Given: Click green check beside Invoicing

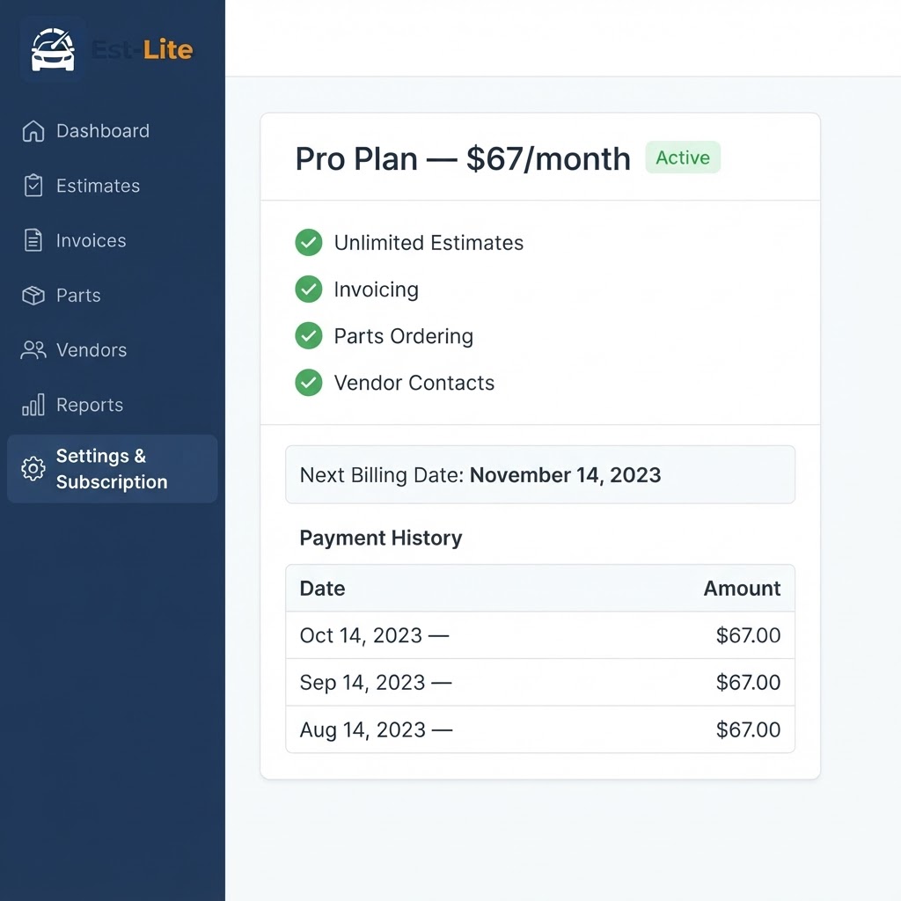Looking at the screenshot, I should coord(309,289).
